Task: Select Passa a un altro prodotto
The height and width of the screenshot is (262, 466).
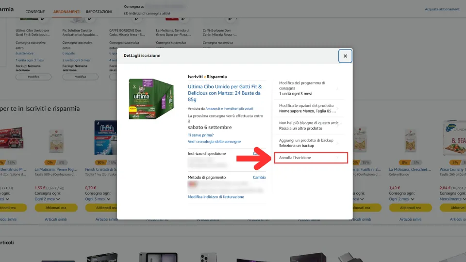Action: click(x=309, y=125)
